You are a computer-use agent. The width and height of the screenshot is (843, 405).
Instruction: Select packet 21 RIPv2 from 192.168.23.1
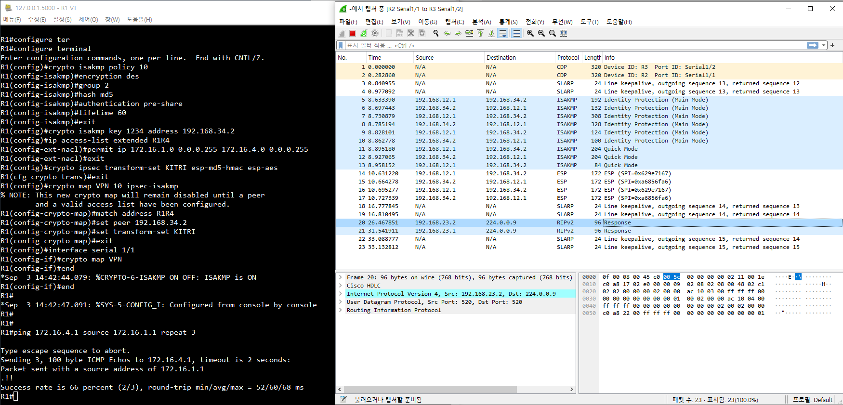(x=589, y=231)
